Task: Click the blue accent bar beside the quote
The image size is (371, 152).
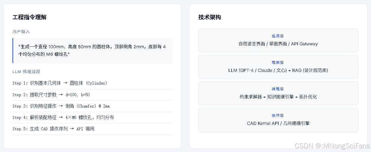Action: pos(13,50)
